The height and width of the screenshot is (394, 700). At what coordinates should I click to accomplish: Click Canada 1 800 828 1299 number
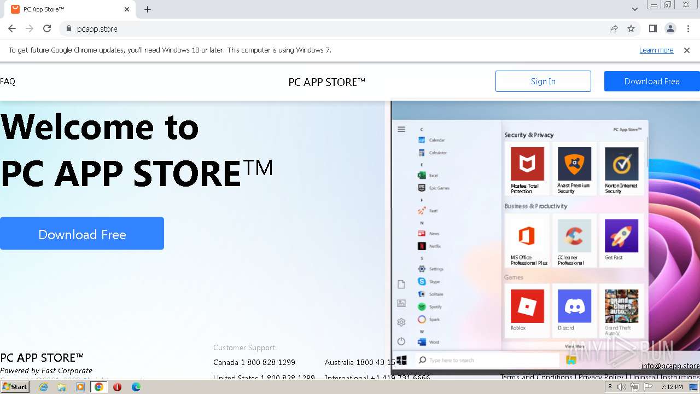click(254, 362)
